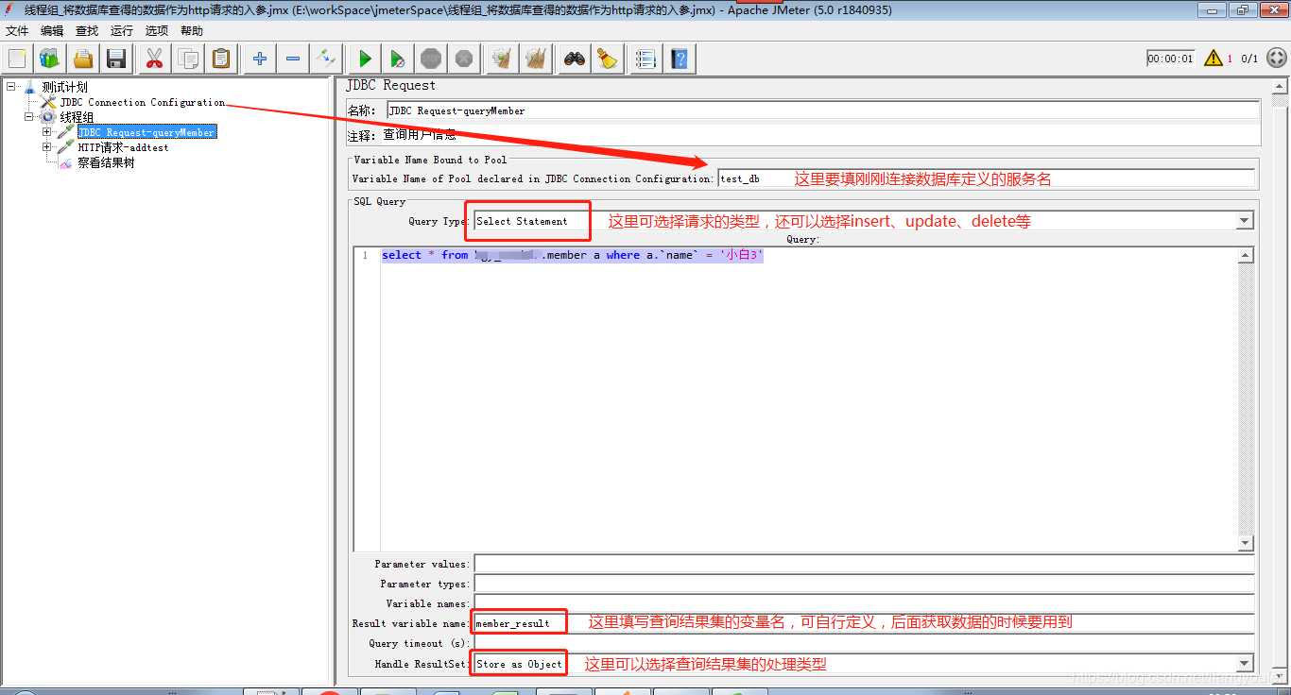Open the Handle ResultSet dropdown
The width and height of the screenshot is (1291, 695).
(x=1245, y=664)
